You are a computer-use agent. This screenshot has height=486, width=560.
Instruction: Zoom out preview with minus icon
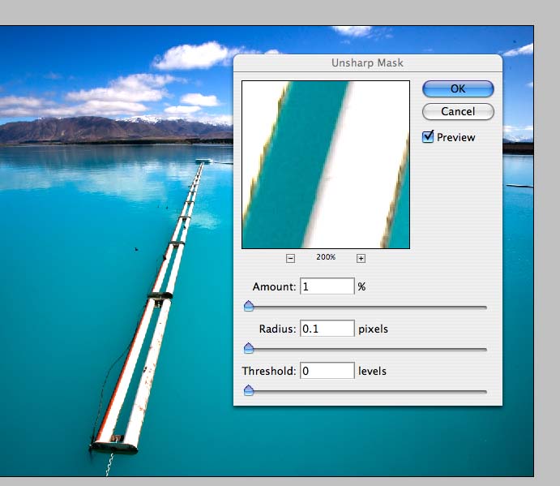tap(290, 258)
